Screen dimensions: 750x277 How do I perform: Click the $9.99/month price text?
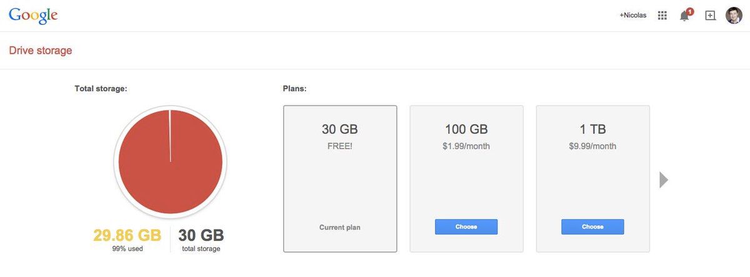pyautogui.click(x=592, y=147)
